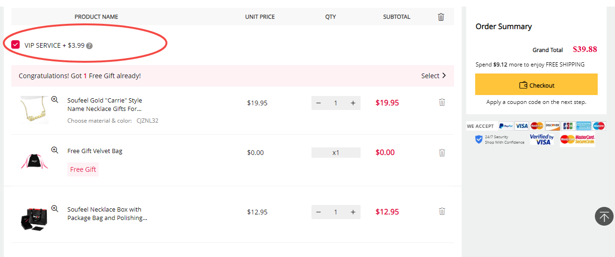615x257 pixels.
Task: Delete the Free Gift Velvet Bag item
Action: coord(442,153)
